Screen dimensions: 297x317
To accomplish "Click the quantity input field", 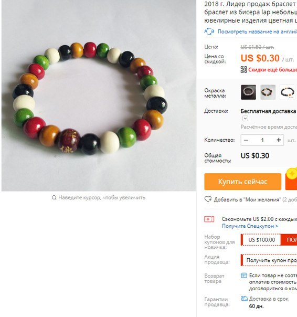I will click(262, 140).
